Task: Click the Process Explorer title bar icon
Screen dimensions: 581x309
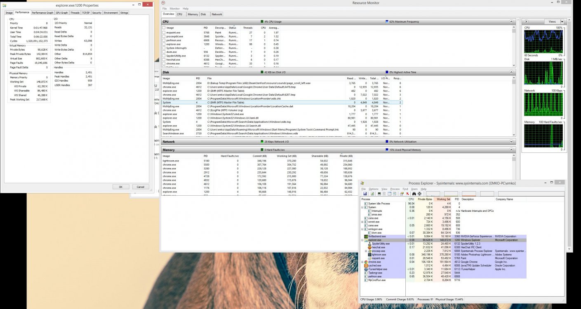Action: [x=362, y=183]
